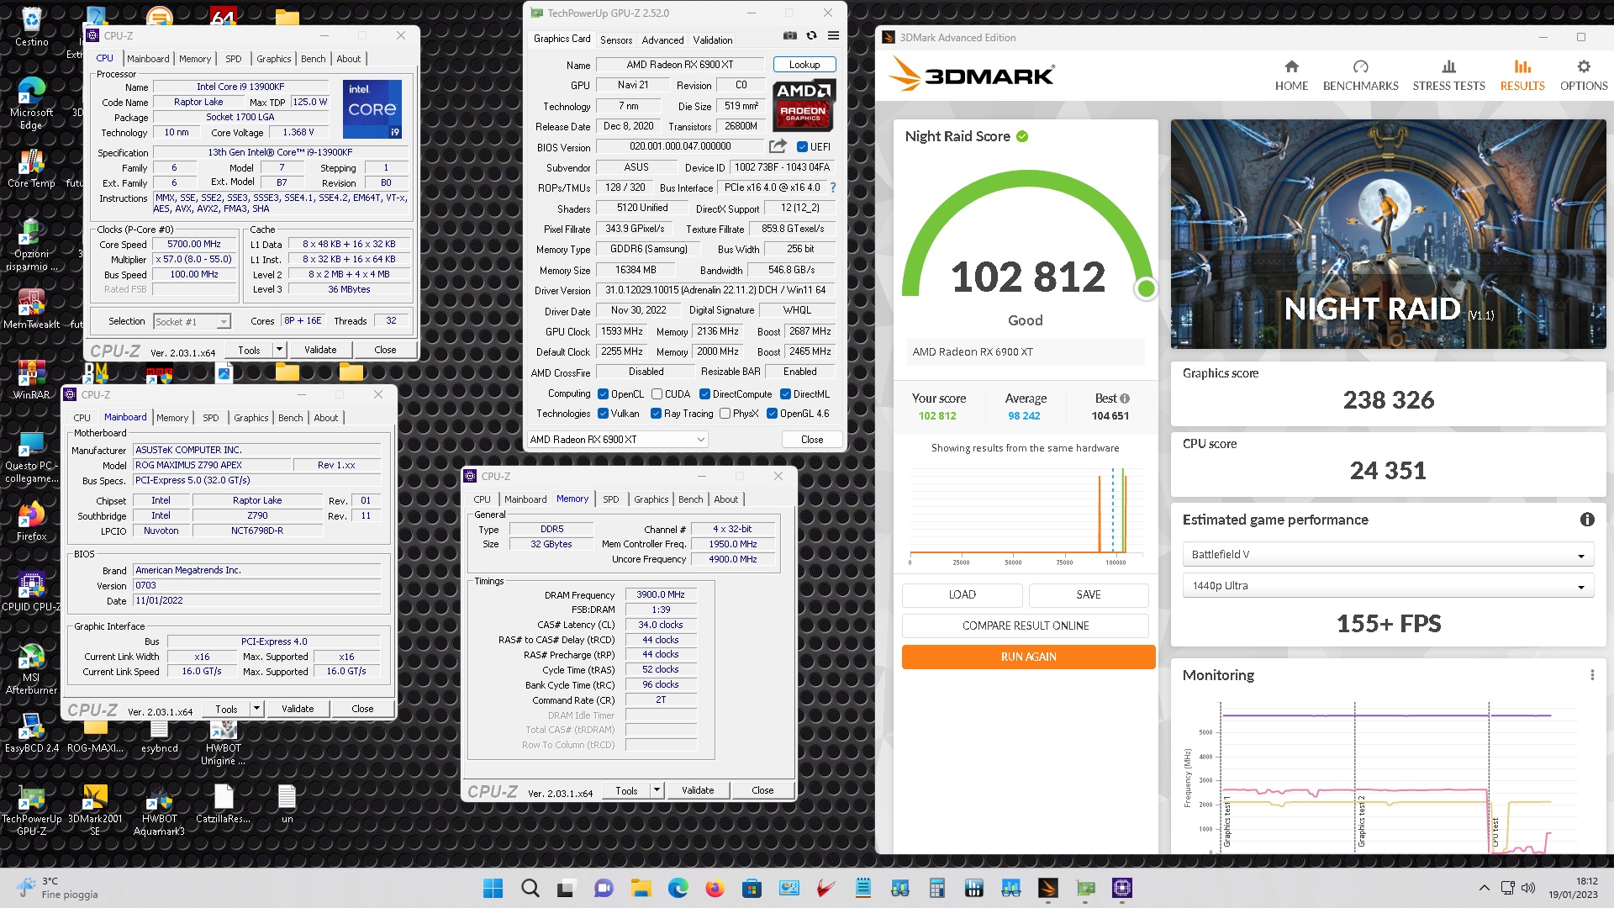Open the Core Temp desktop icon
1614x908 pixels.
pos(31,168)
